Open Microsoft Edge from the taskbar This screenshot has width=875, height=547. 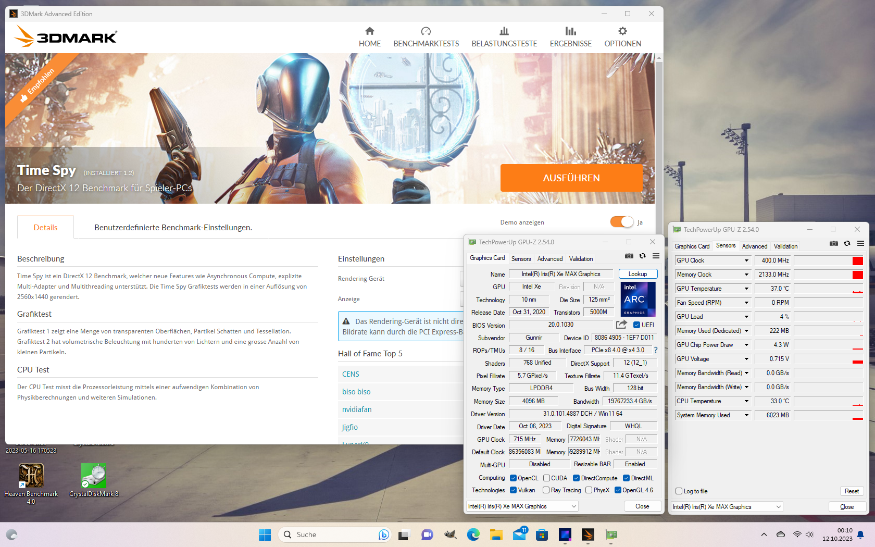[x=473, y=534]
